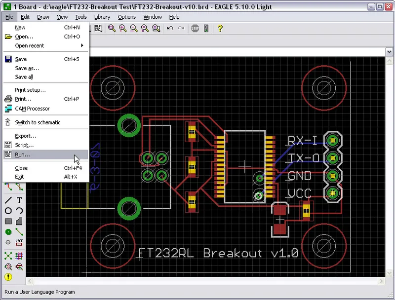Open the dropdown arrow below the toolbar
The image size is (395, 300).
390,51
